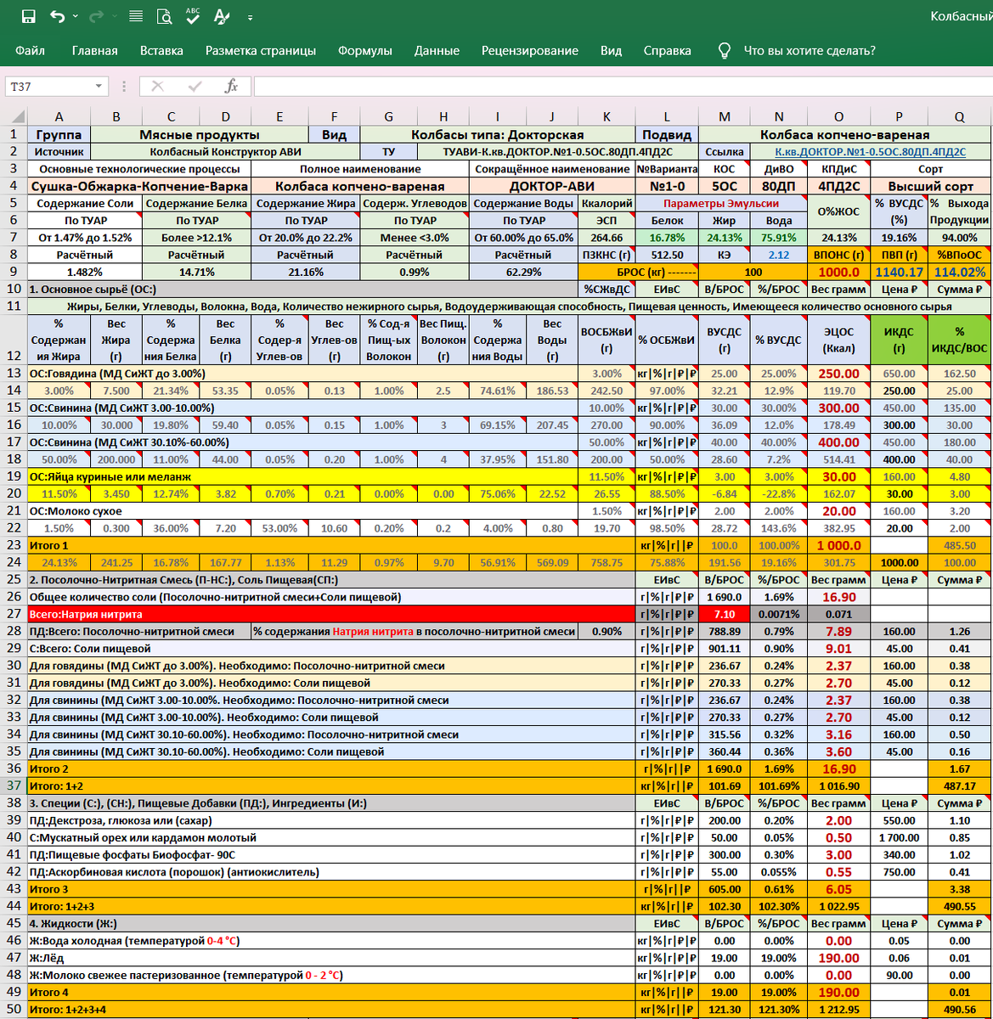This screenshot has width=993, height=1019.
Task: Open Customize Quick Access Toolbar dropdown
Action: point(250,17)
